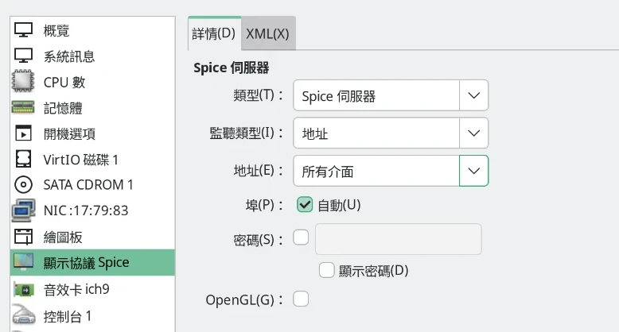Select VirtIO 磁碟 1 disk icon
The height and width of the screenshot is (332, 619).
[23, 160]
